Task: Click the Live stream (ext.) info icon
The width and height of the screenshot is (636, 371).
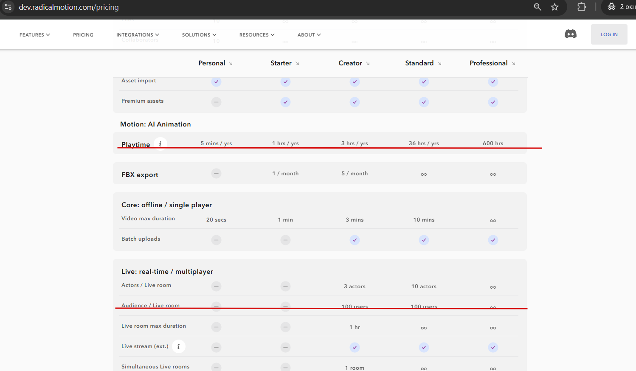Action: pyautogui.click(x=179, y=346)
